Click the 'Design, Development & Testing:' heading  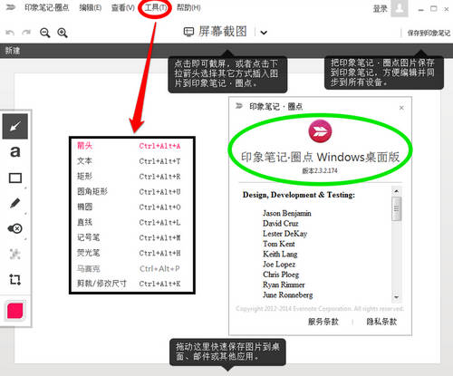click(x=299, y=195)
